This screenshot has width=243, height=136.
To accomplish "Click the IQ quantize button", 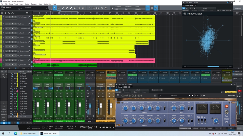I will pyautogui.click(x=112, y=8).
